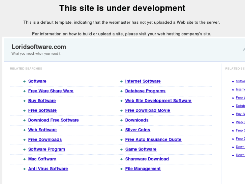Visit the Anti Virus Software link
This screenshot has height=184, width=245.
[x=48, y=169]
